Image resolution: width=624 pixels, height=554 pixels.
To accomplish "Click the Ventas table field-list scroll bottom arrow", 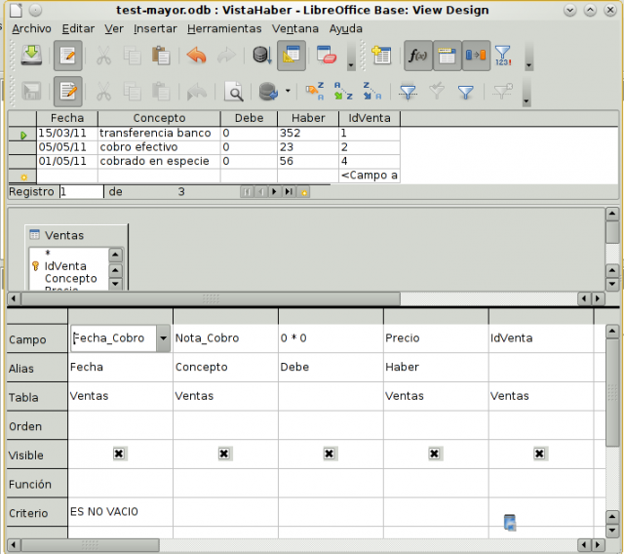I will [x=115, y=284].
